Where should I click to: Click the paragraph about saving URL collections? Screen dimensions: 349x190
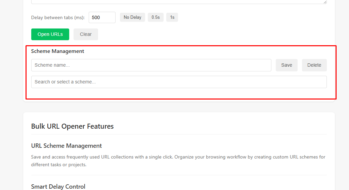click(178, 161)
